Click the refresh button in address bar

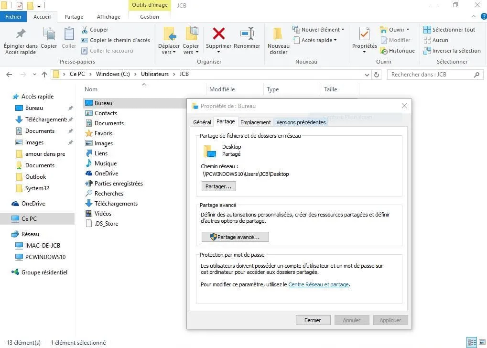coord(377,75)
